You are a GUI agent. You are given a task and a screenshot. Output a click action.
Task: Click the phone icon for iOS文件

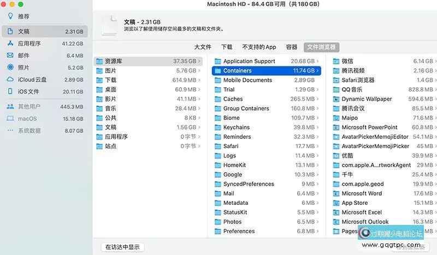point(10,91)
